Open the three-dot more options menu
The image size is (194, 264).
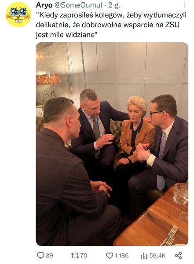pos(185,5)
